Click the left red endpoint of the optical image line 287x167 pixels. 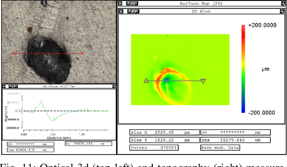pos(13,54)
